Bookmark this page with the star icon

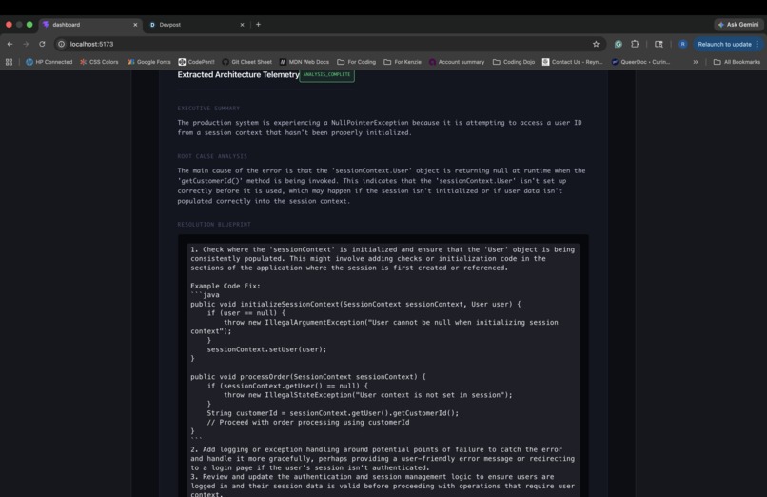click(596, 44)
